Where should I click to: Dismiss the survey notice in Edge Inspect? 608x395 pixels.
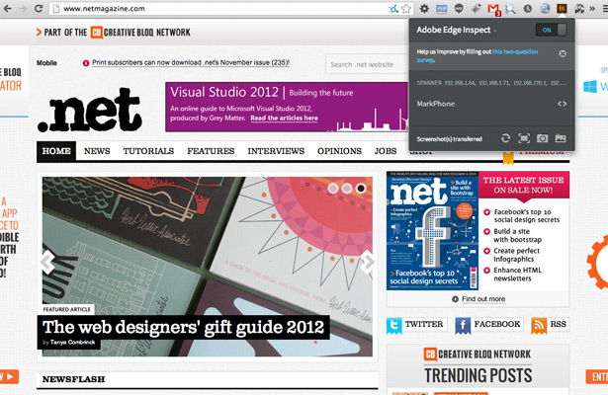[x=563, y=53]
